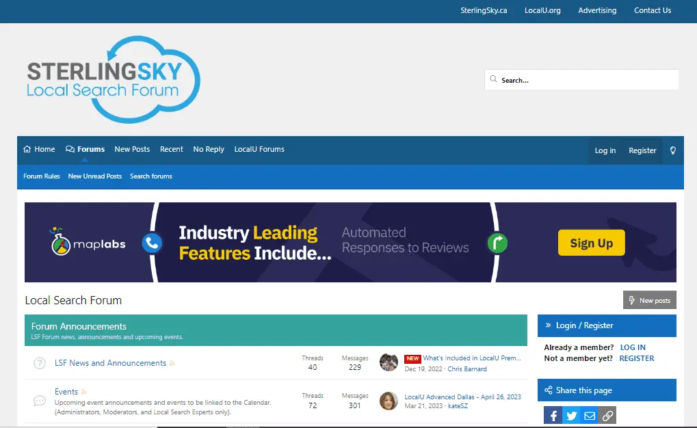Click LOG IN in sidebar

coord(633,347)
